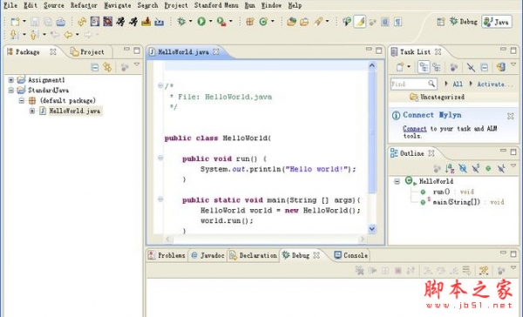Screen dimensions: 523x317
Task: Click the New Java Class icon
Action: 263,22
